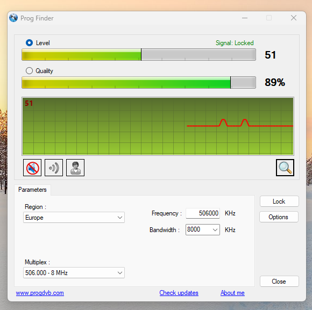Select the Quality radio button

[x=29, y=70]
